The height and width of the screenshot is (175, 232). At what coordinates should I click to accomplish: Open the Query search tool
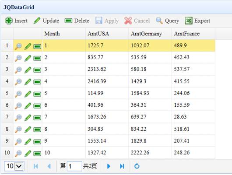[168, 21]
